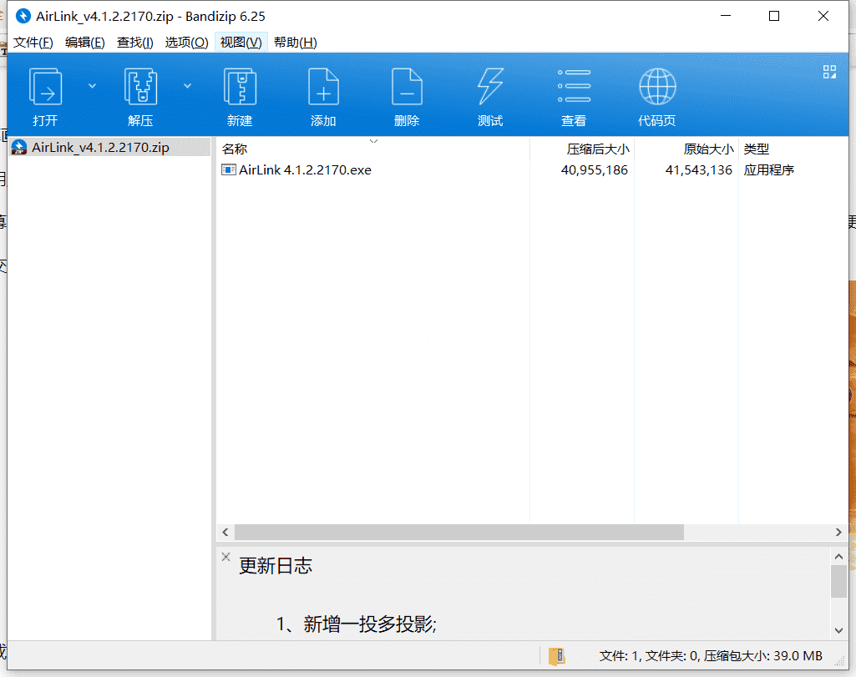Click the comment pane scroll down arrow
The image size is (856, 677).
(838, 630)
